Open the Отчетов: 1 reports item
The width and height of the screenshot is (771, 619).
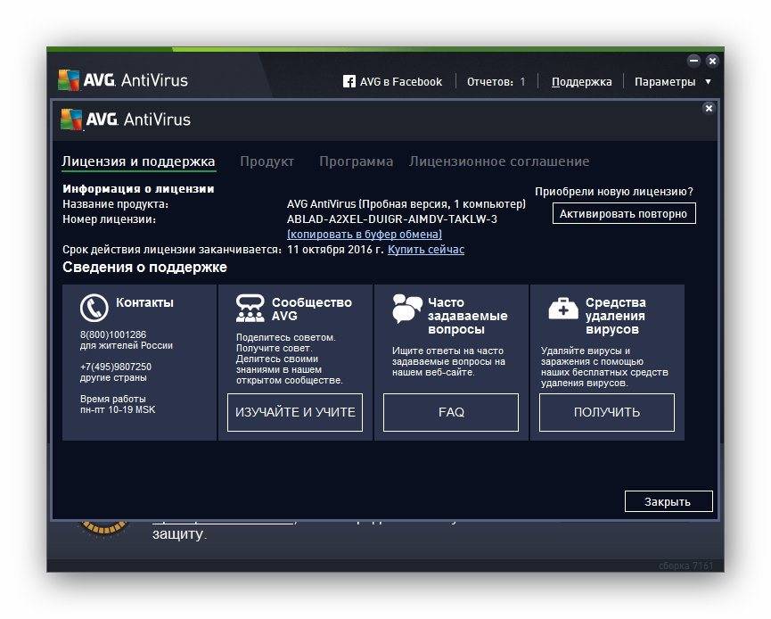[x=496, y=82]
